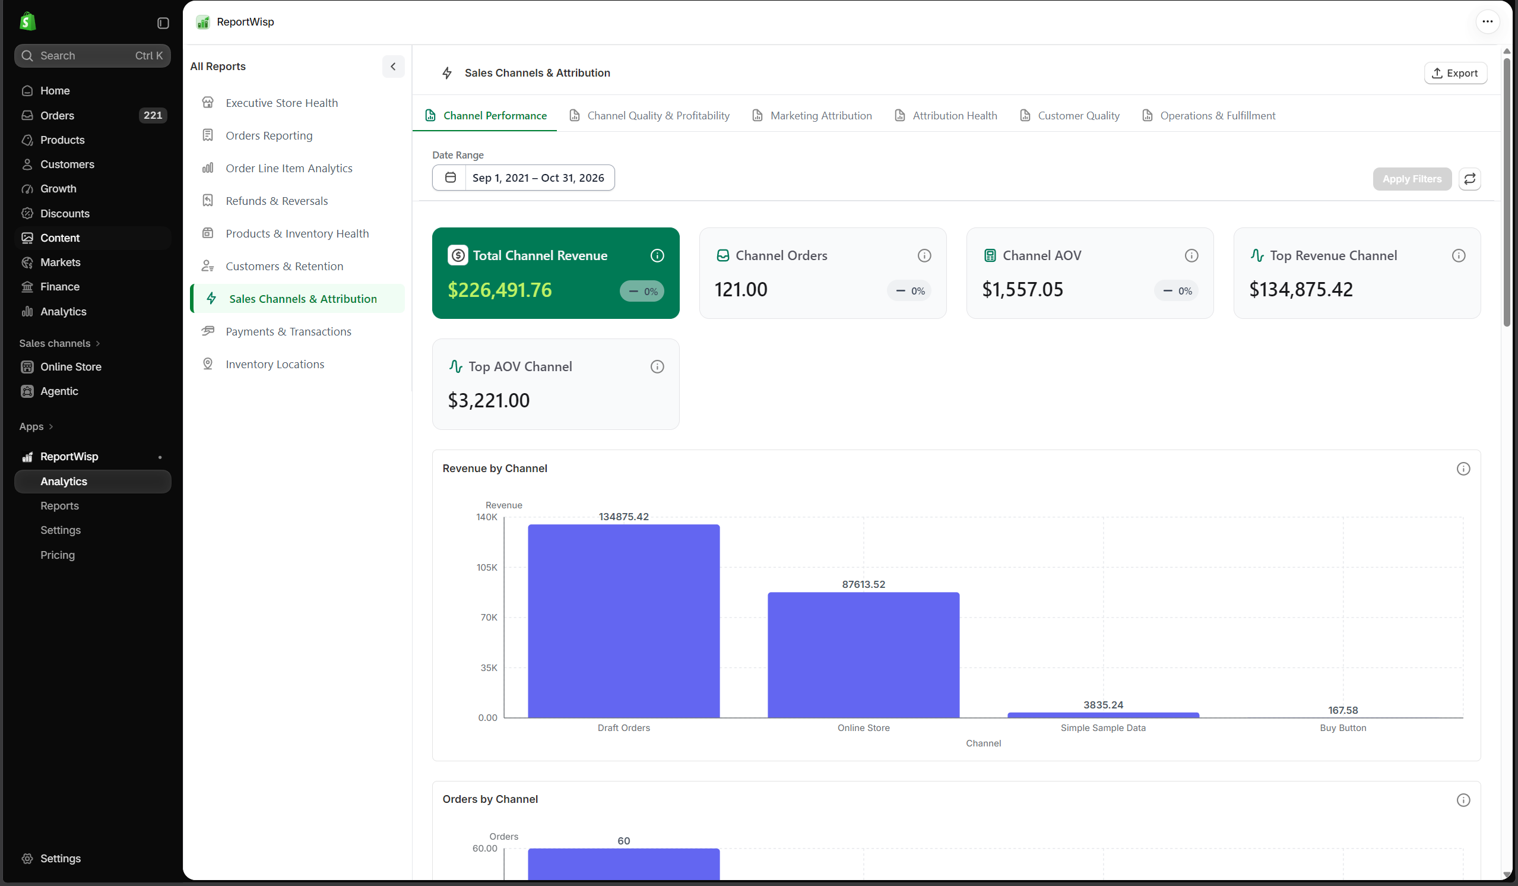Viewport: 1518px width, 886px height.
Task: Open the date range picker field
Action: [523, 178]
